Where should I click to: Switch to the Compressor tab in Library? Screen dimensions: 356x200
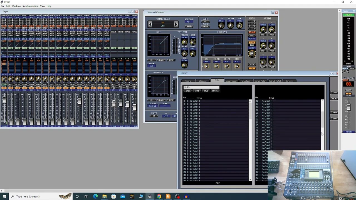click(231, 81)
